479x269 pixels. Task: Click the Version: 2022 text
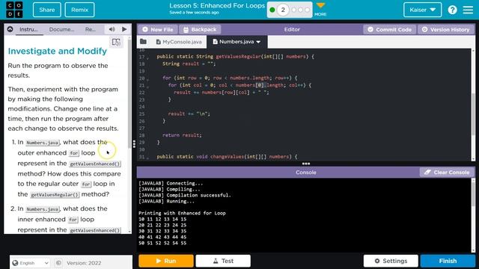[x=84, y=263]
